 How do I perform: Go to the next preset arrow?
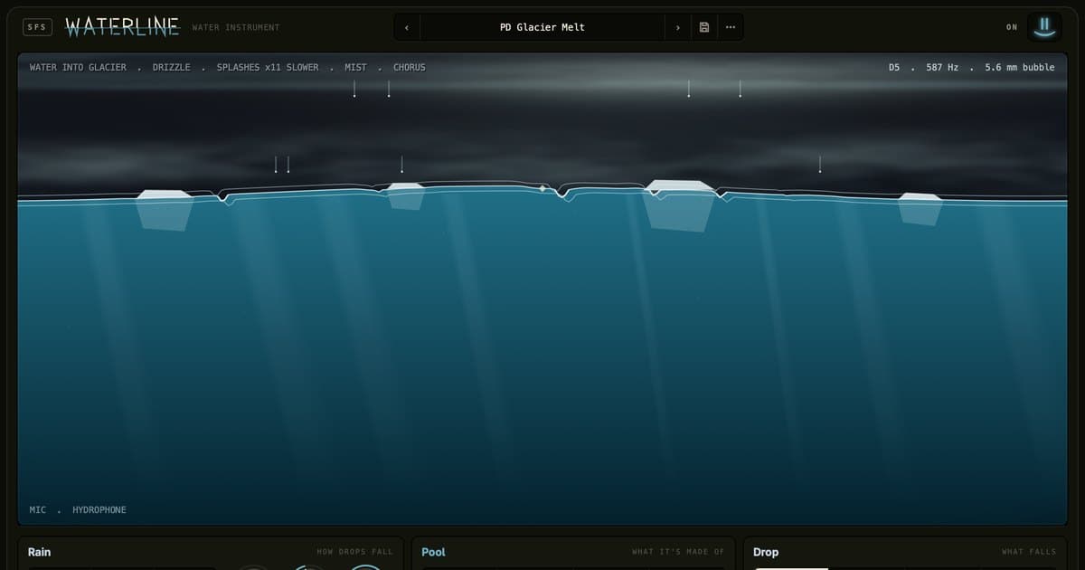click(x=678, y=27)
